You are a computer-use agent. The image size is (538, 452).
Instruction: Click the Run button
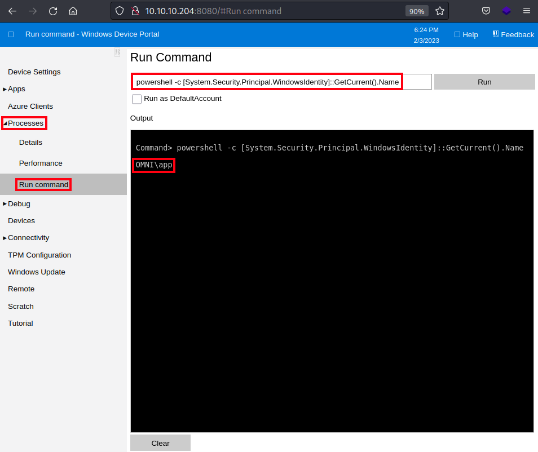point(484,82)
